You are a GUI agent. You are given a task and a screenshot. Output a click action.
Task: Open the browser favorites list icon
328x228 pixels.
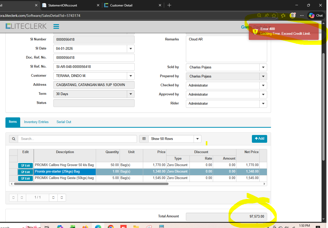pos(283,16)
